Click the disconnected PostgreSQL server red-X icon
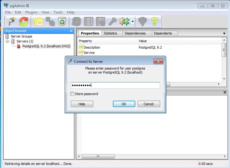Image resolution: width=230 pixels, height=168 pixels. [19, 46]
